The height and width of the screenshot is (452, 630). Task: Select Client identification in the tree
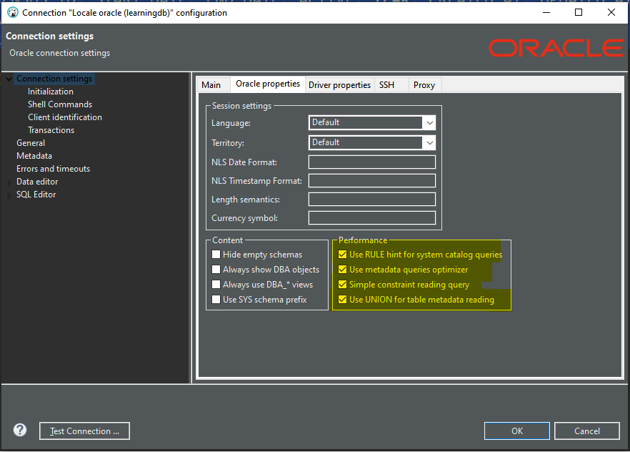tap(65, 117)
